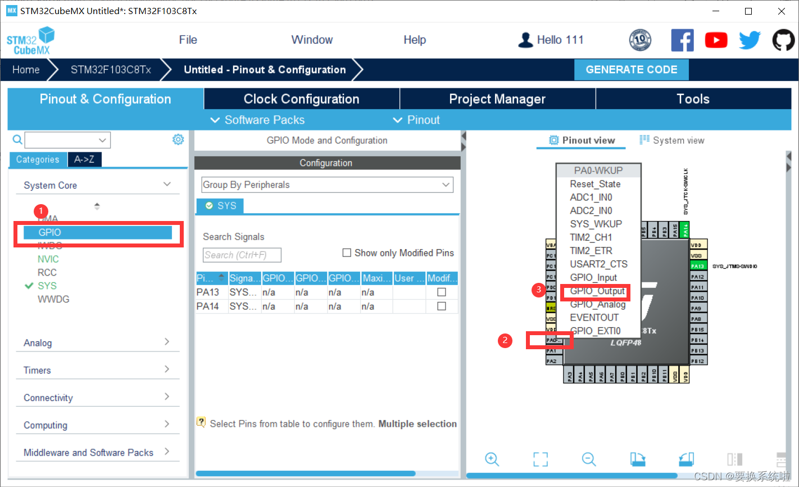
Task: Select NVIC in System Core list
Action: pyautogui.click(x=48, y=259)
